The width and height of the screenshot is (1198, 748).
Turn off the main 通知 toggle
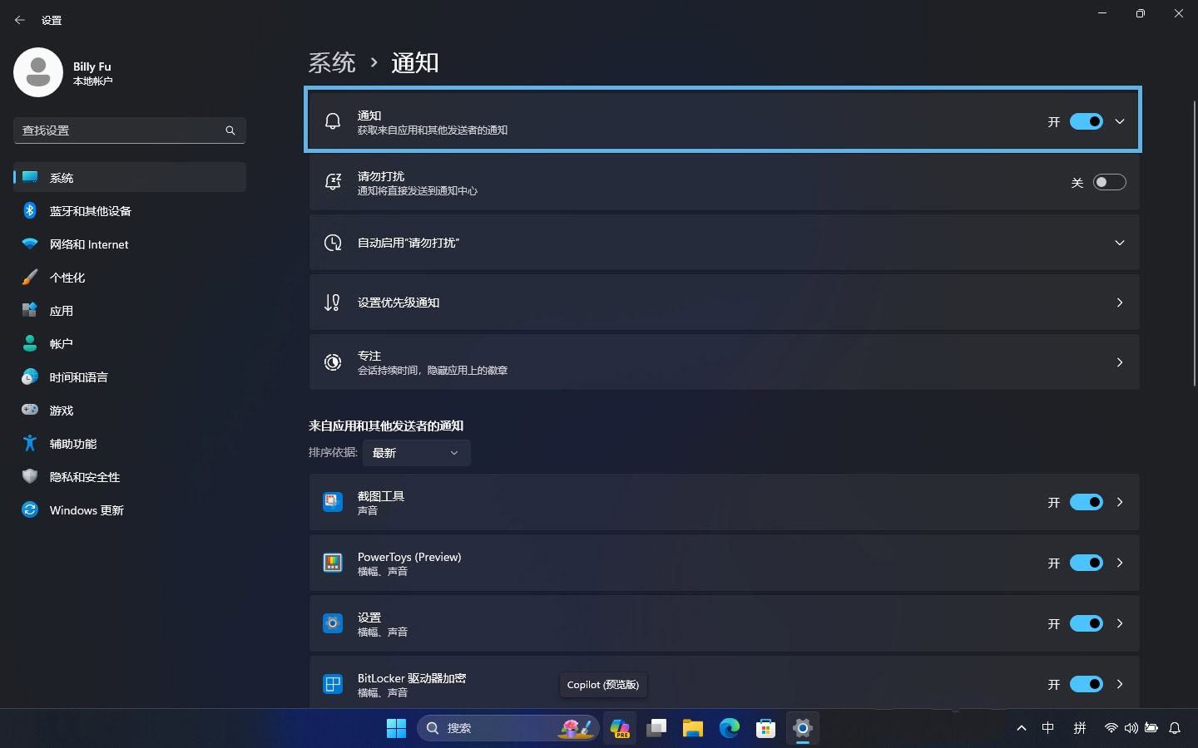coord(1086,121)
